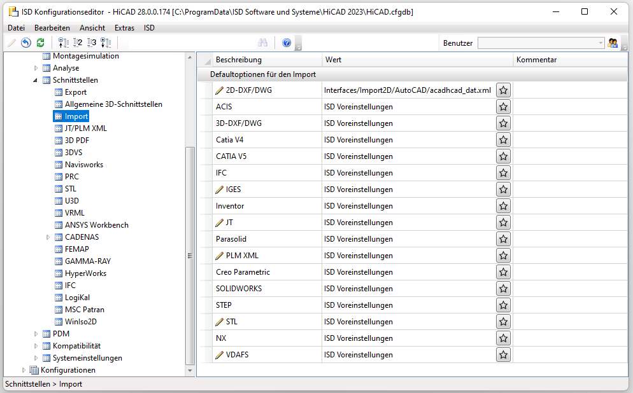Image resolution: width=633 pixels, height=393 pixels.
Task: Expand tree to level 2 icon
Action: (78, 43)
